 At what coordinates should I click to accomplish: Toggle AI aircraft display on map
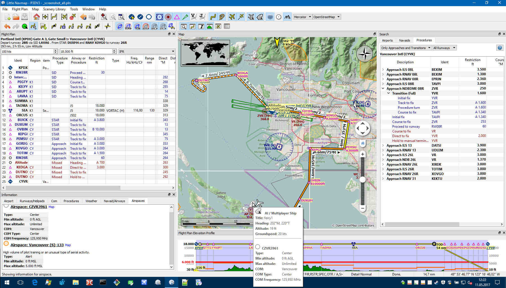click(251, 17)
